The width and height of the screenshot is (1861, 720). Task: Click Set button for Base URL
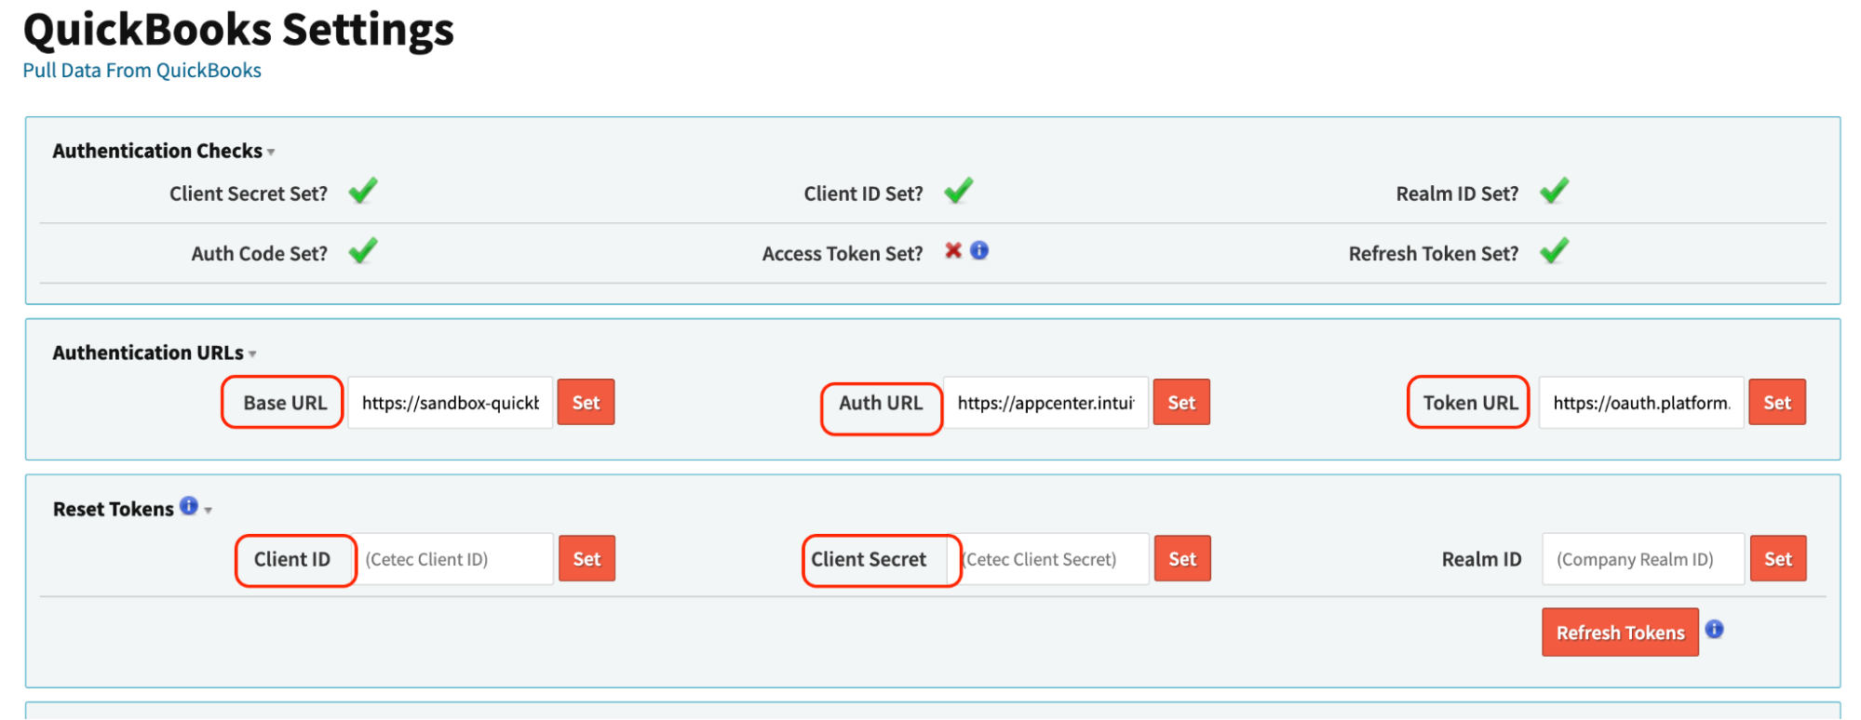tap(586, 403)
